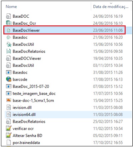The width and height of the screenshot is (133, 147).
Task: Click the date 24/06/2016 16:19
Action: pos(108,16)
